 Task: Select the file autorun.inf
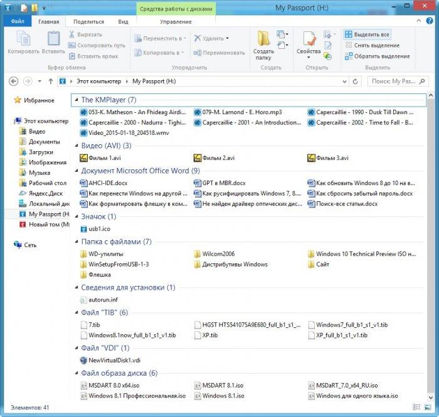click(99, 300)
